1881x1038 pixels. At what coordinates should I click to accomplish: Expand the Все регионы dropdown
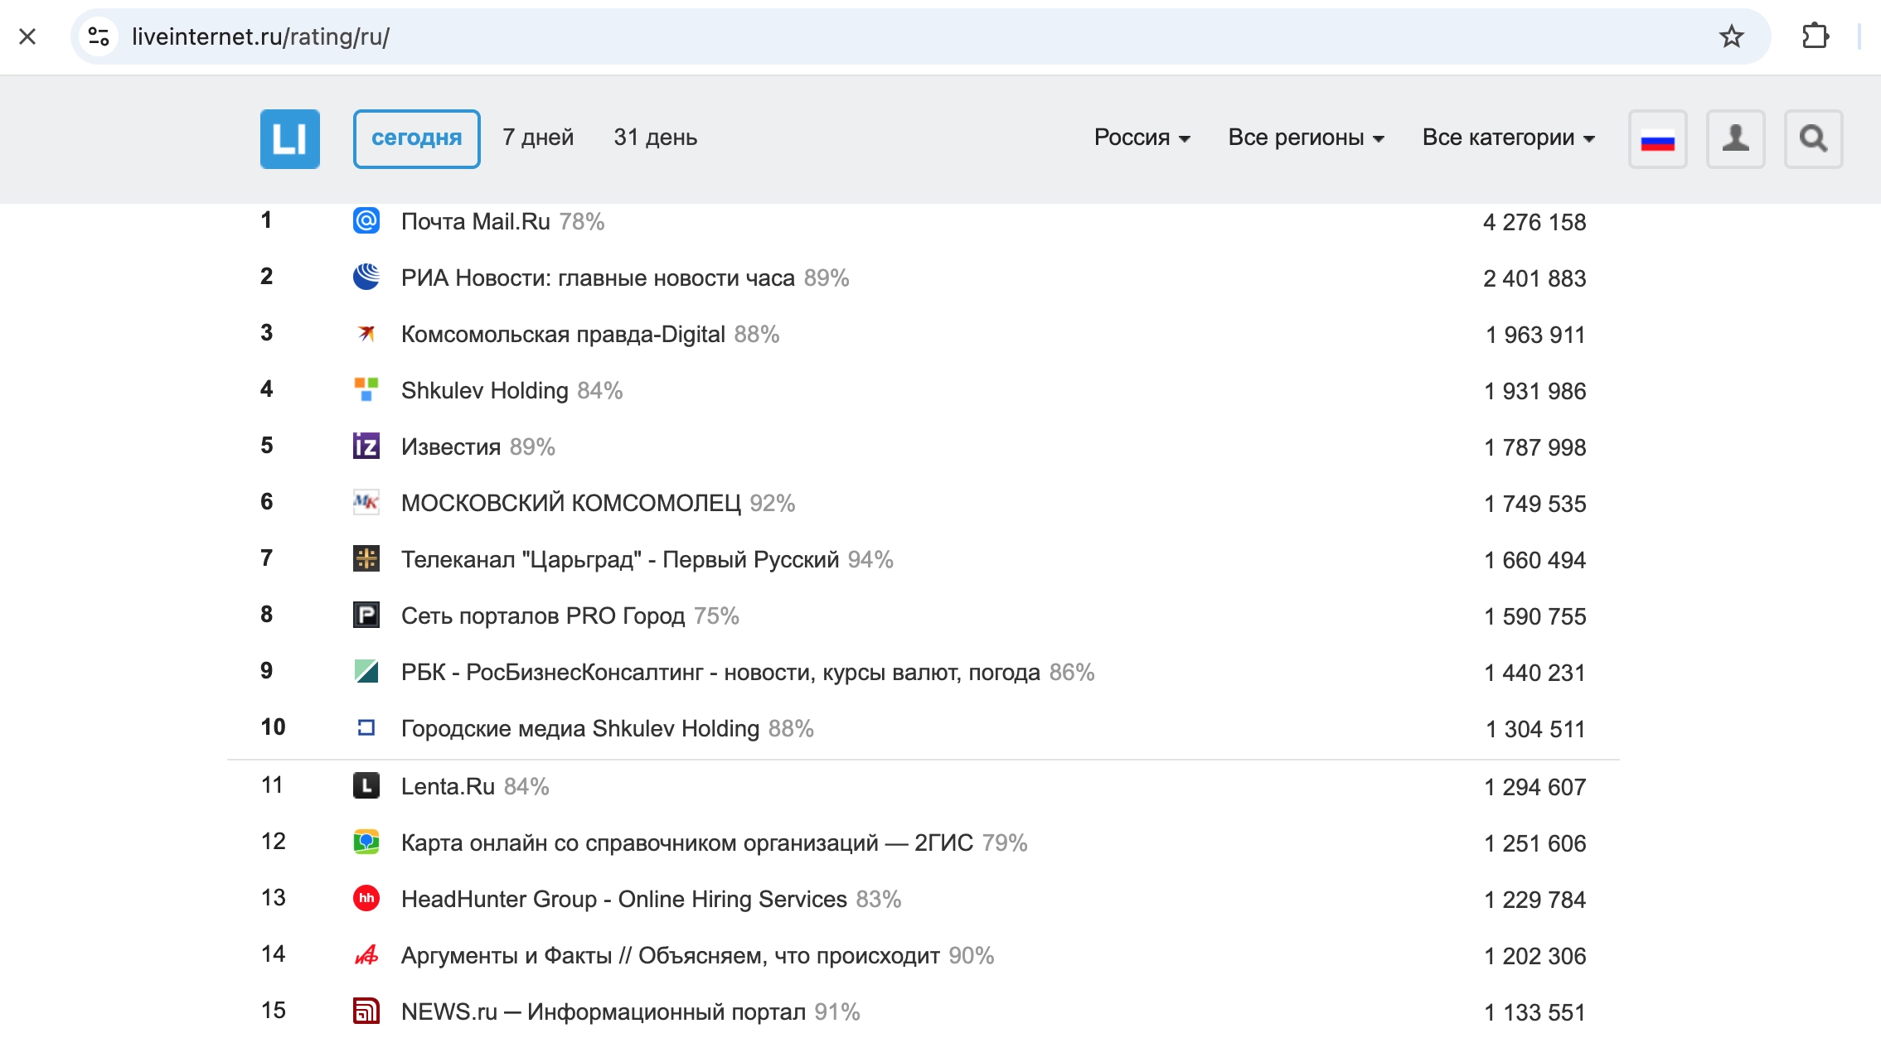1306,138
